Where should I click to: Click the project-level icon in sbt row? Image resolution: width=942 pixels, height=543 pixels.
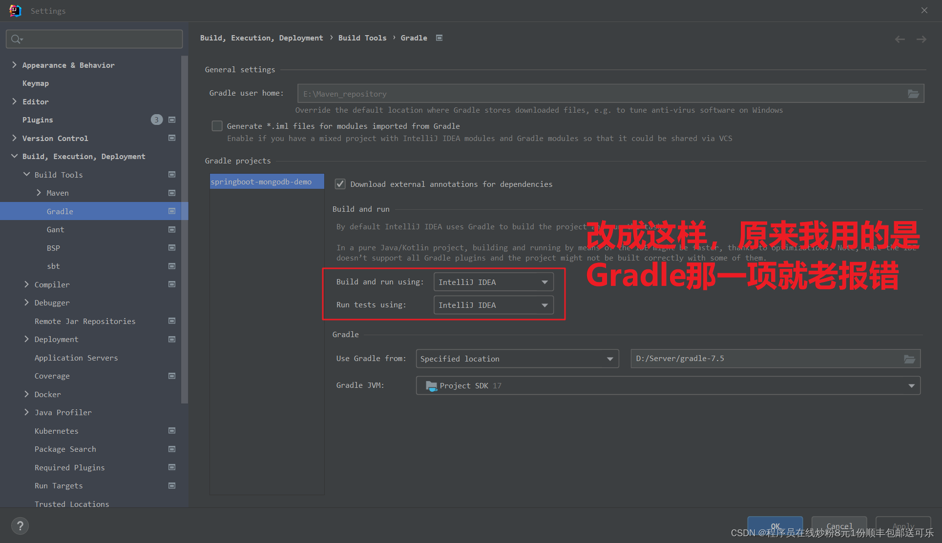[172, 266]
